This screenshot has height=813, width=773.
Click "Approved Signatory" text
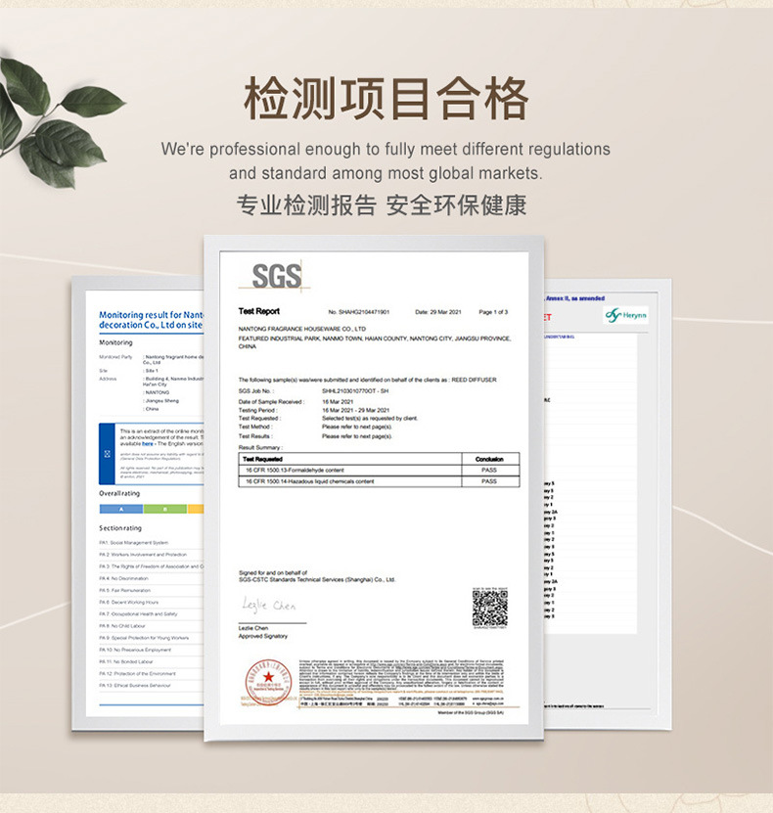(x=263, y=636)
